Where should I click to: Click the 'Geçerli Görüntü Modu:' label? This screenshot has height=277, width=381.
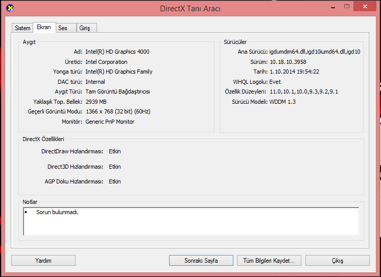coord(55,111)
